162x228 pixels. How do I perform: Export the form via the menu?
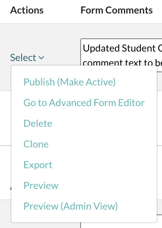tap(38, 165)
